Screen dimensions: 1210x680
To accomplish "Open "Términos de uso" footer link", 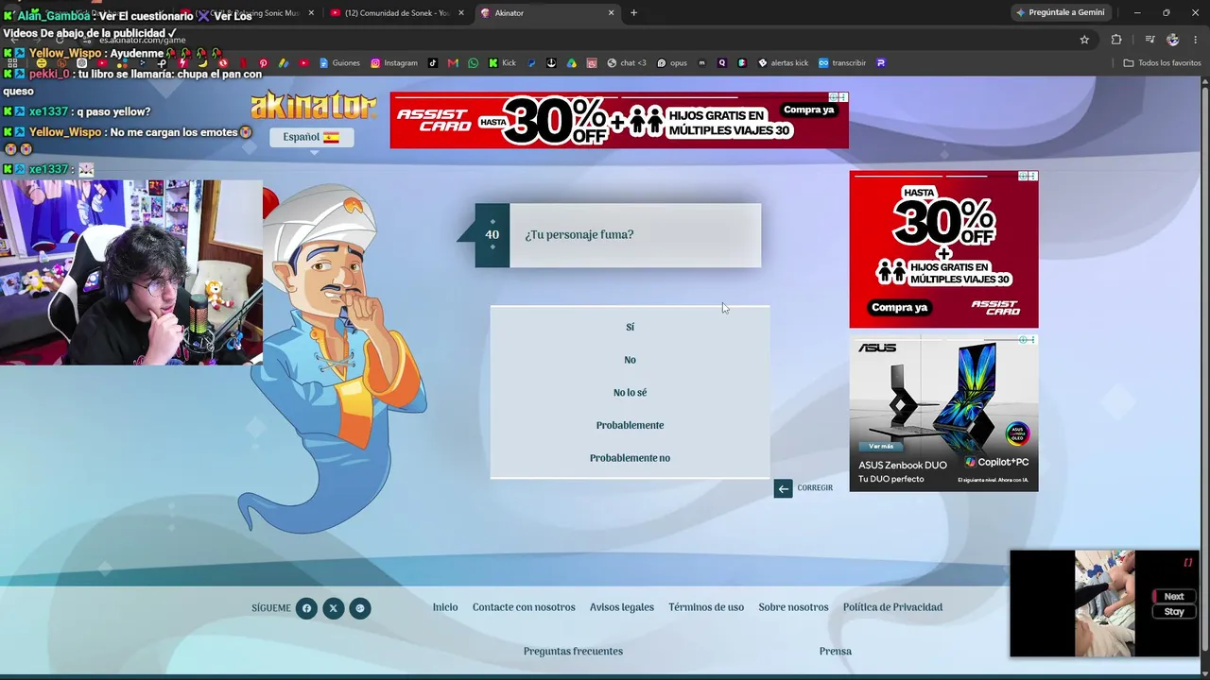I will tap(706, 607).
